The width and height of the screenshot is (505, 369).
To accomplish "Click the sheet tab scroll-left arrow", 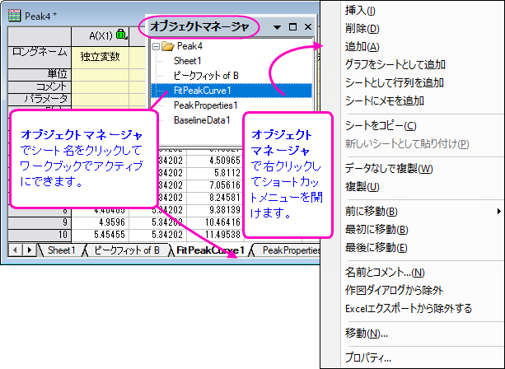I will 15,250.
